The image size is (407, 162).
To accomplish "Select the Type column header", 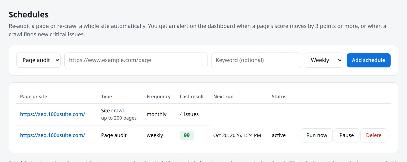I will [x=107, y=97].
